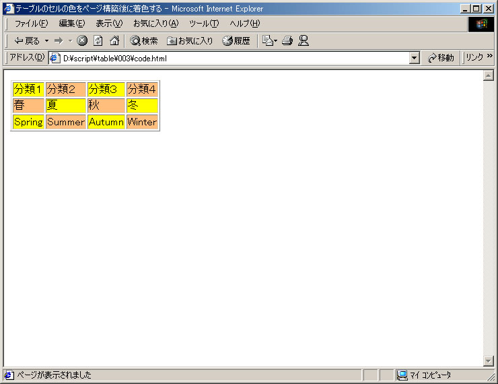
Task: Click the Forward arrow toolbar button
Action: click(x=59, y=40)
